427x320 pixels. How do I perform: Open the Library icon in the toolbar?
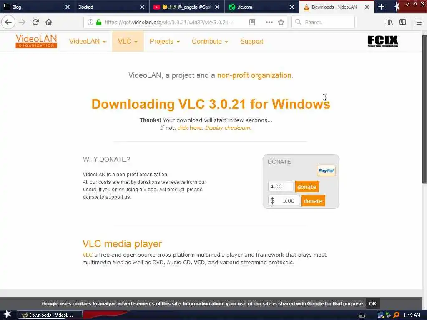[x=389, y=22]
